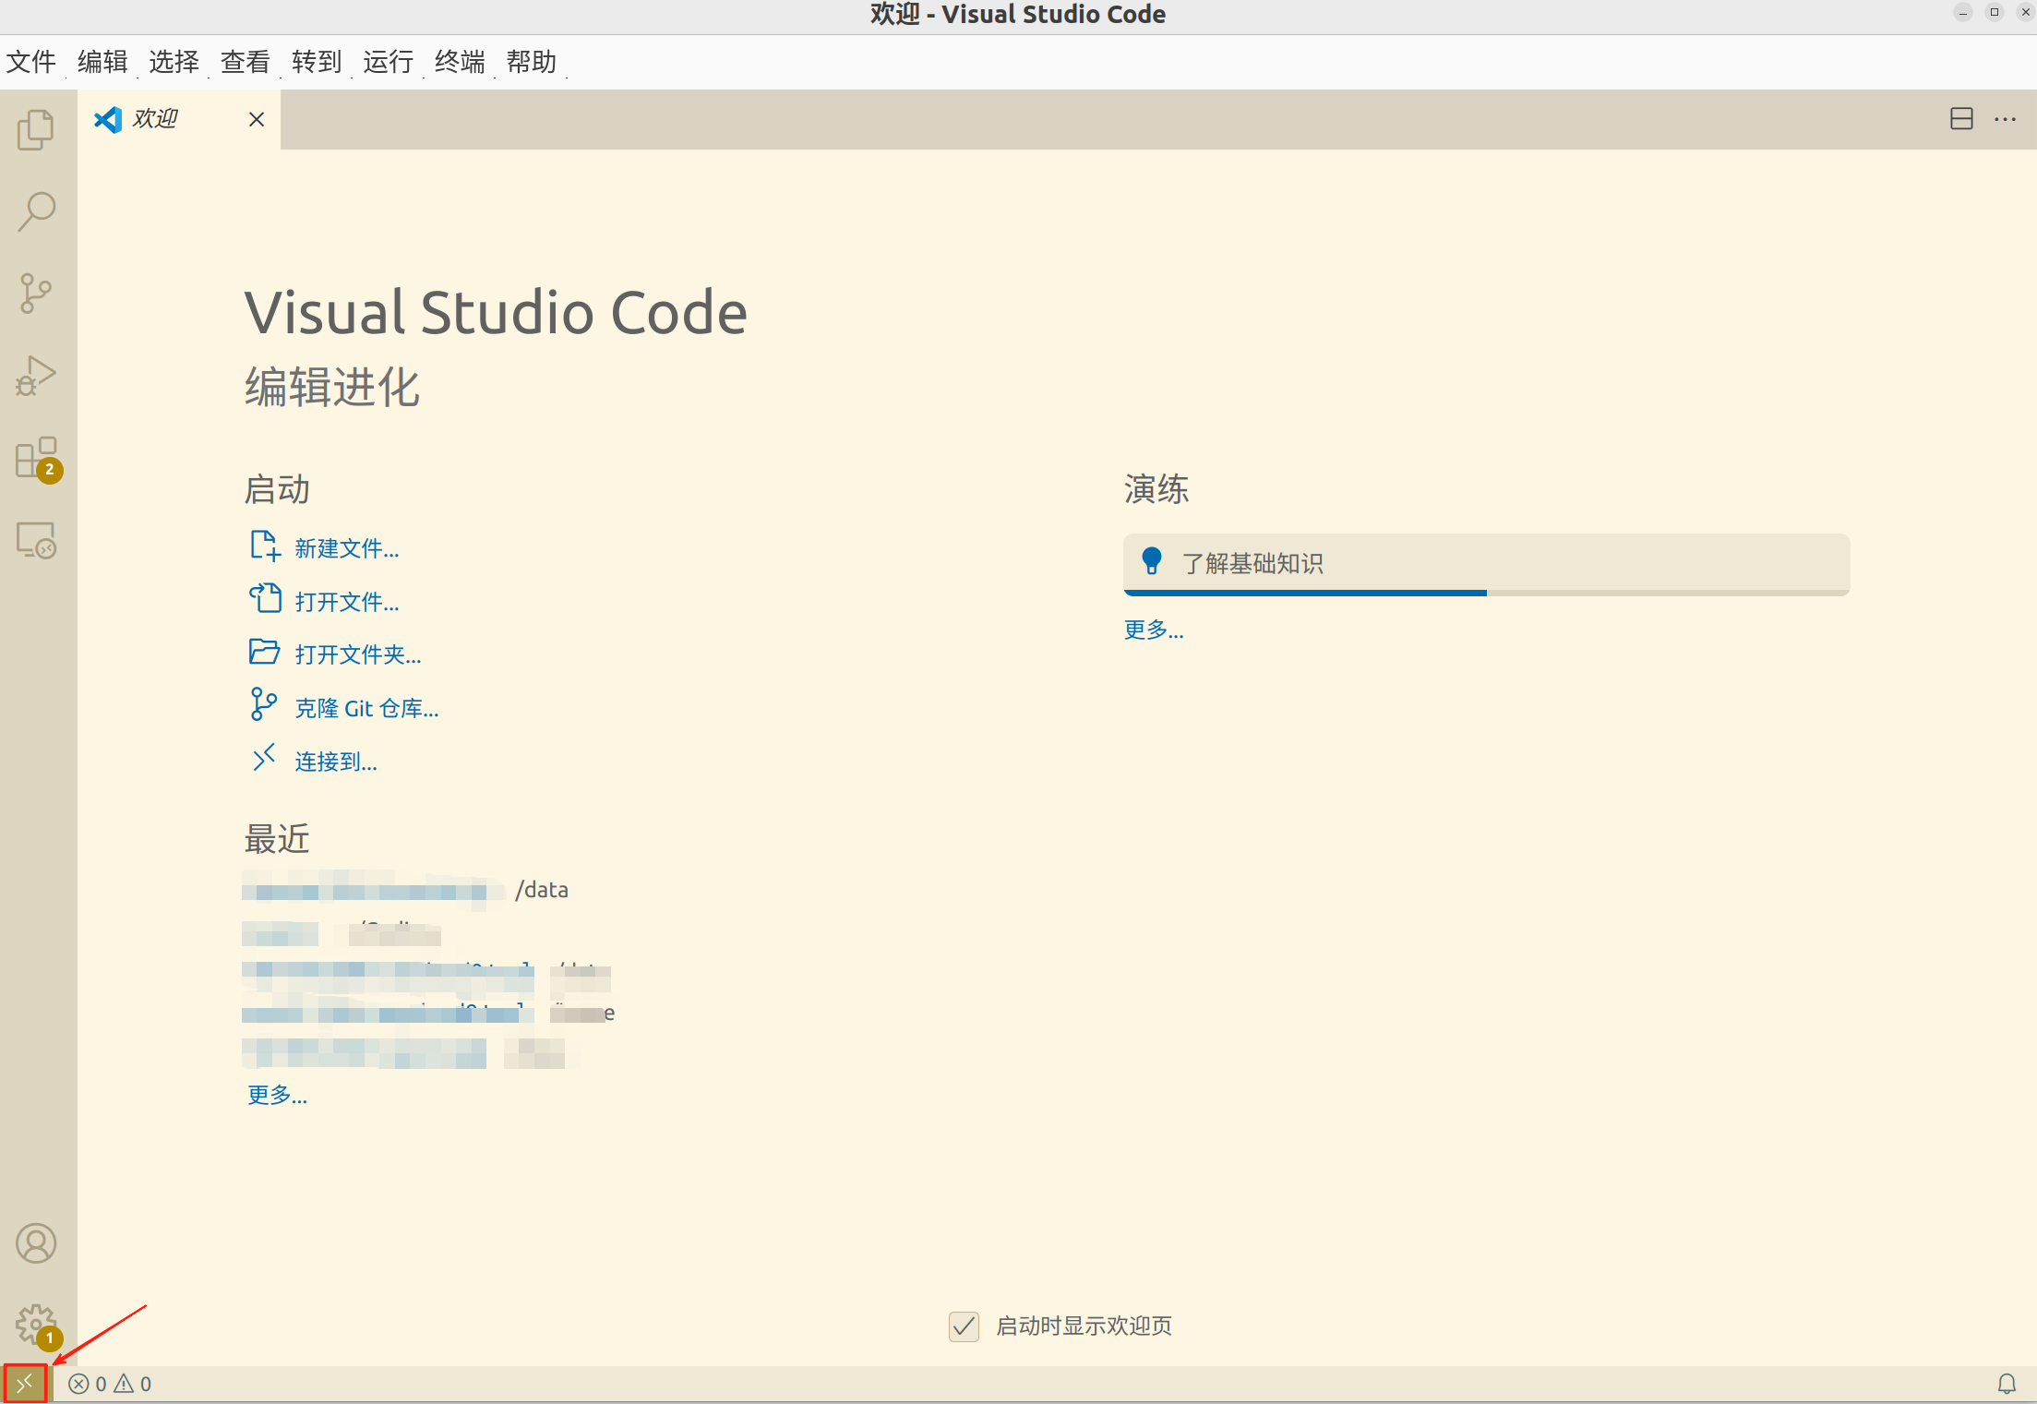Click remote window indicator in status bar
This screenshot has height=1404, width=2037.
[x=25, y=1383]
